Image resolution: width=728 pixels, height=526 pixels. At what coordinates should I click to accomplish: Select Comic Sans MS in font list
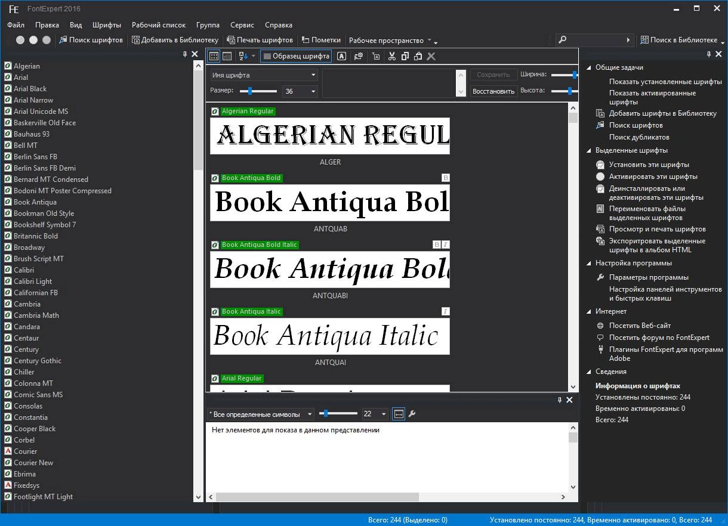(x=38, y=395)
